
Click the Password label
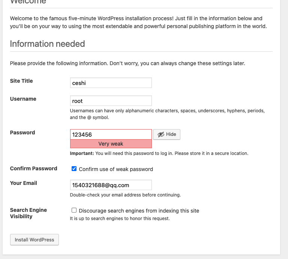(22, 132)
